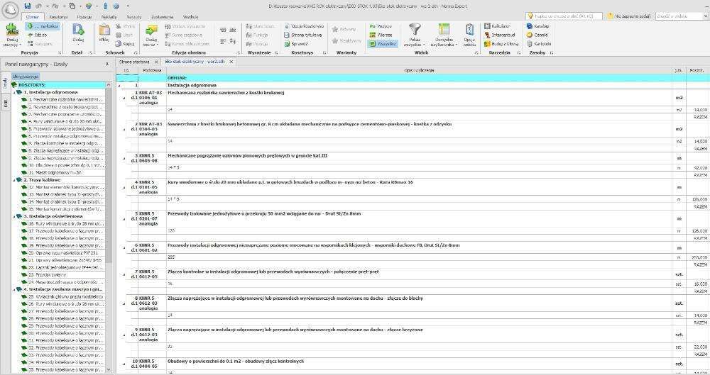Viewport: 710px width, 375px height.
Task: Open the Kartoteki resource
Action: (539, 44)
